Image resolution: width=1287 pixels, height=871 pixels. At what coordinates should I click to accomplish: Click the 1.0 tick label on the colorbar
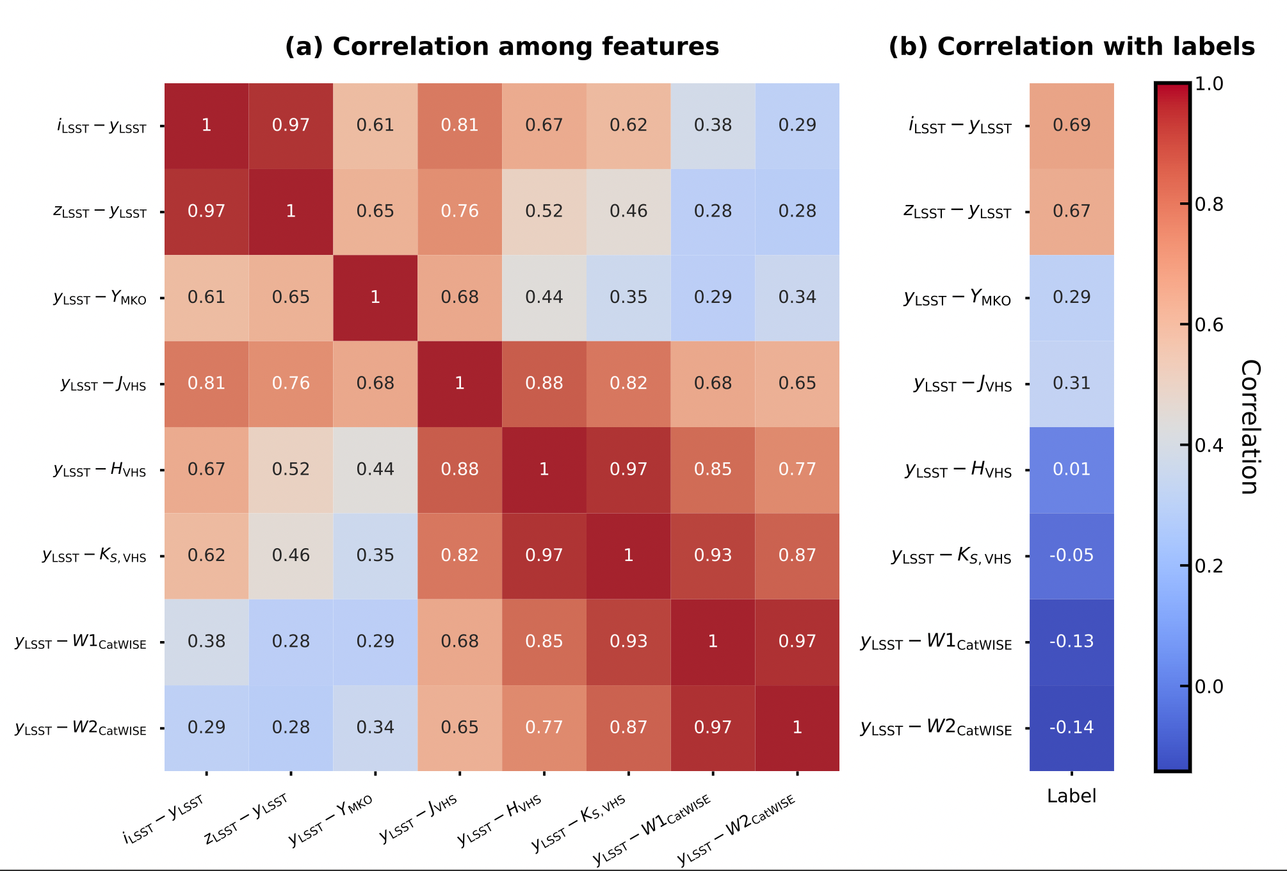(1209, 84)
